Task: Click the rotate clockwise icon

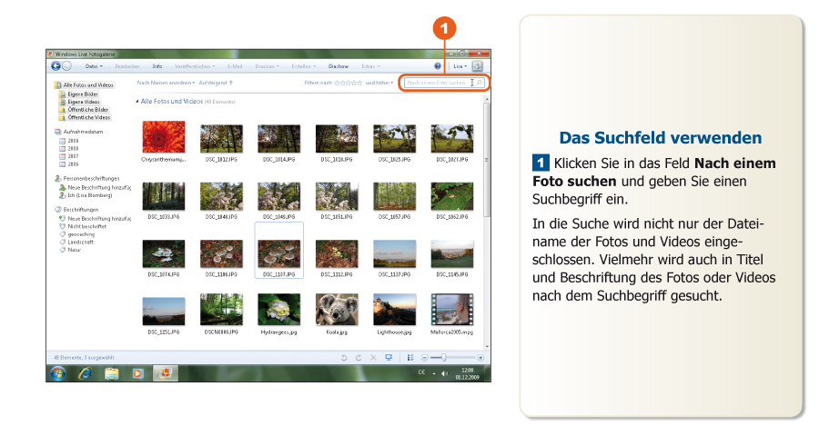Action: (359, 358)
